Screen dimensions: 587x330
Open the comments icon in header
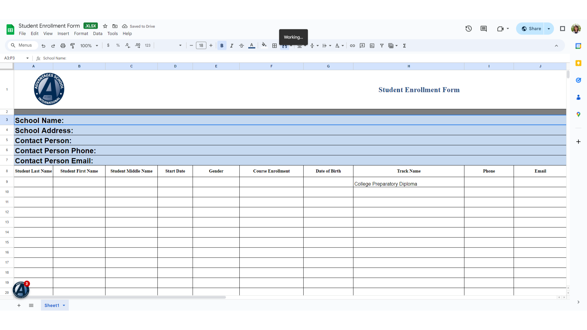coord(484,29)
